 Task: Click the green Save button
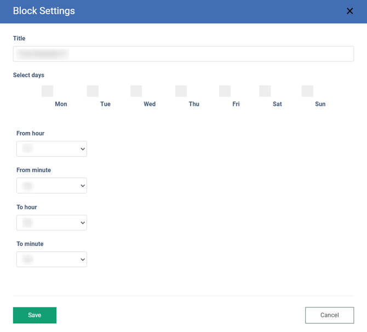[35, 315]
